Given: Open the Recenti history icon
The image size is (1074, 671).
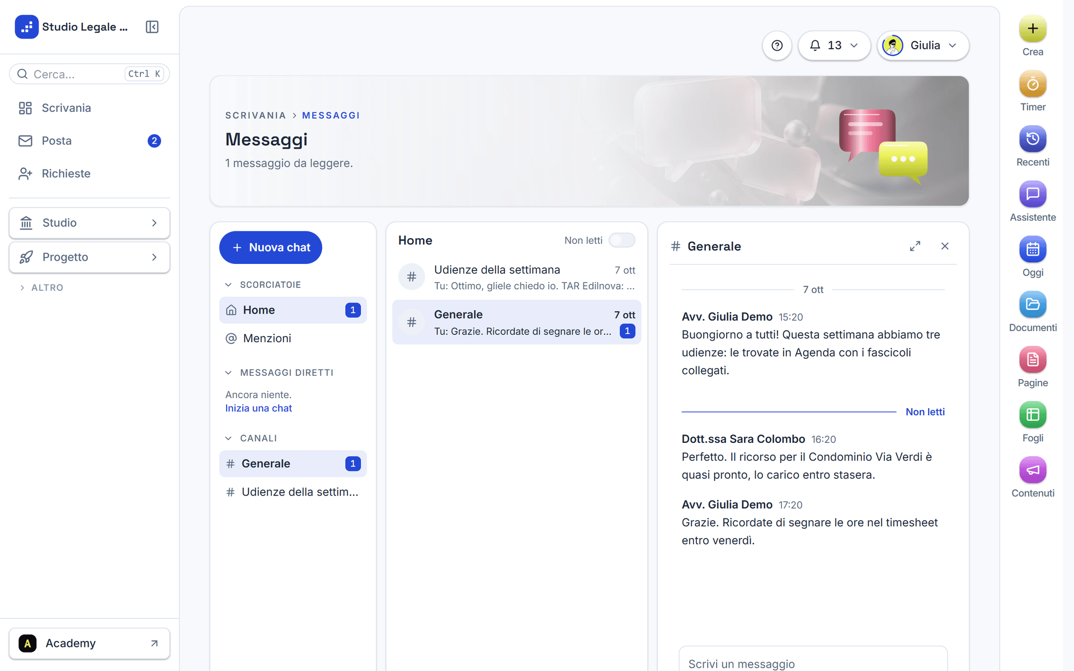Looking at the screenshot, I should (1033, 139).
